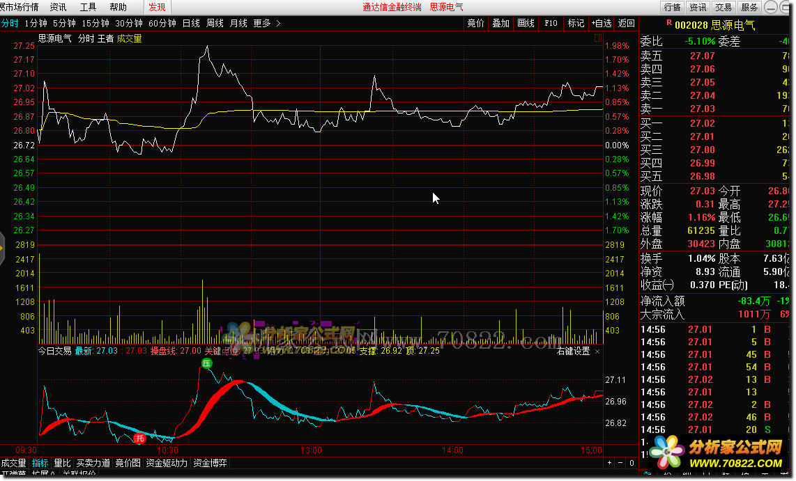Open the 发现 tab in menu bar

(x=157, y=7)
